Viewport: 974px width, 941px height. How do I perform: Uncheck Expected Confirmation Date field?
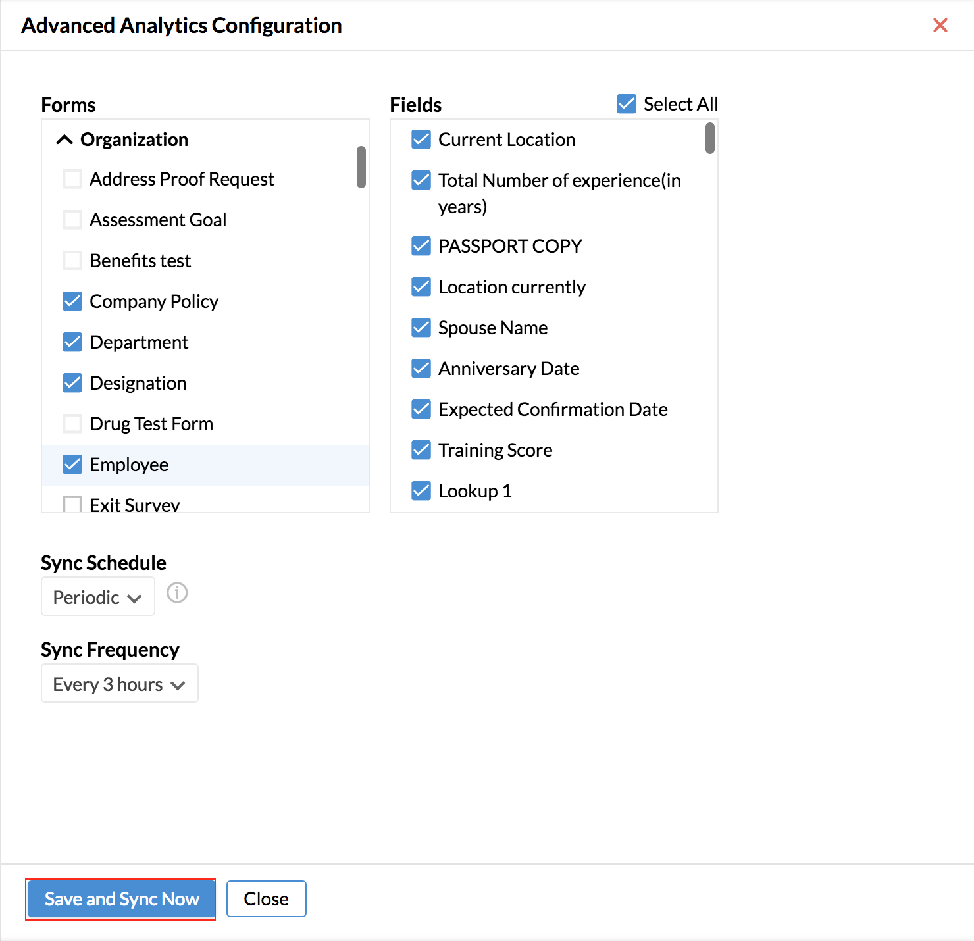421,409
